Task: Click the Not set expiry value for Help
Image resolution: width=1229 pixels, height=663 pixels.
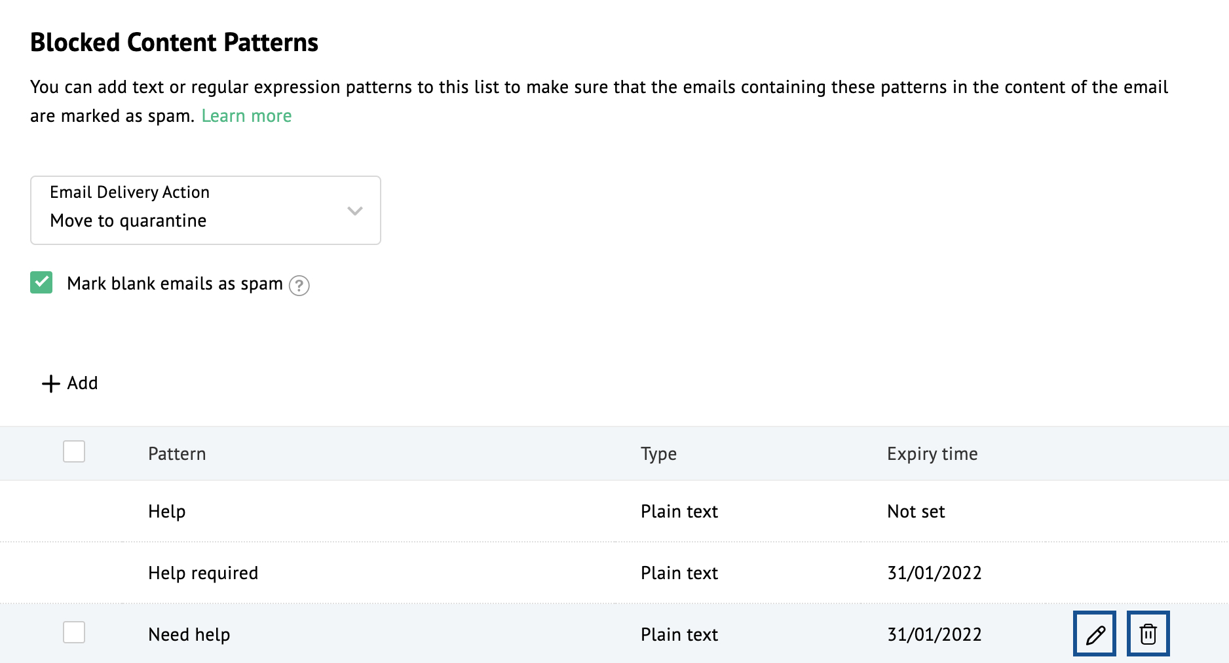Action: coord(915,511)
